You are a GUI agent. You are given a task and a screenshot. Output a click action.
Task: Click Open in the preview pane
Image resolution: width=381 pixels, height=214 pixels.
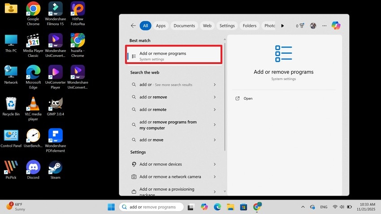coord(248,98)
